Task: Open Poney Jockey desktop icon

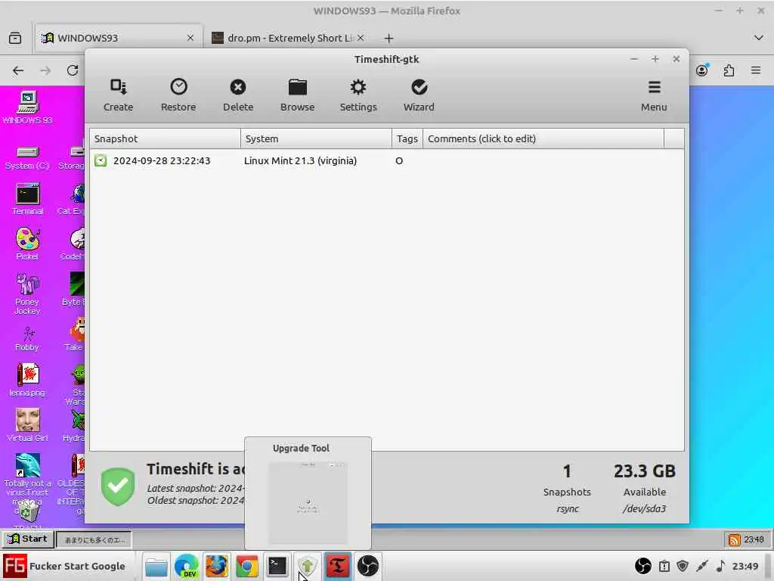Action: point(27,294)
